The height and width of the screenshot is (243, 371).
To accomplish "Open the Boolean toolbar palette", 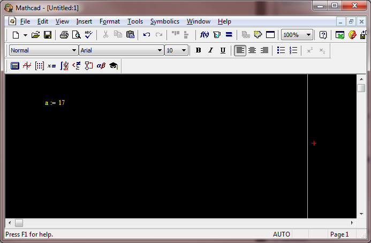I will point(77,65).
